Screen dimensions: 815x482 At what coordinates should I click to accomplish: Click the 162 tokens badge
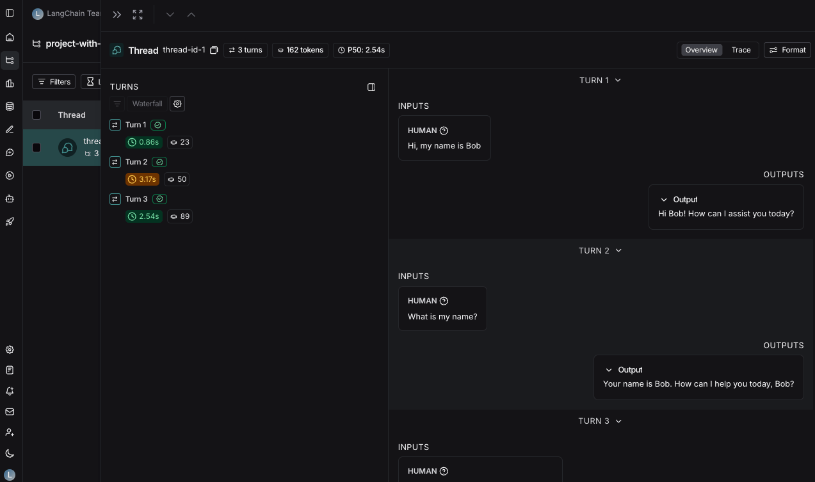(x=300, y=50)
